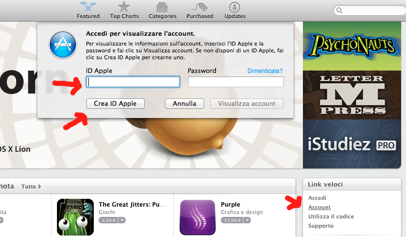Viewport: 406px width, 237px height.
Task: Open the iStudiez Pro banner
Action: (x=352, y=144)
